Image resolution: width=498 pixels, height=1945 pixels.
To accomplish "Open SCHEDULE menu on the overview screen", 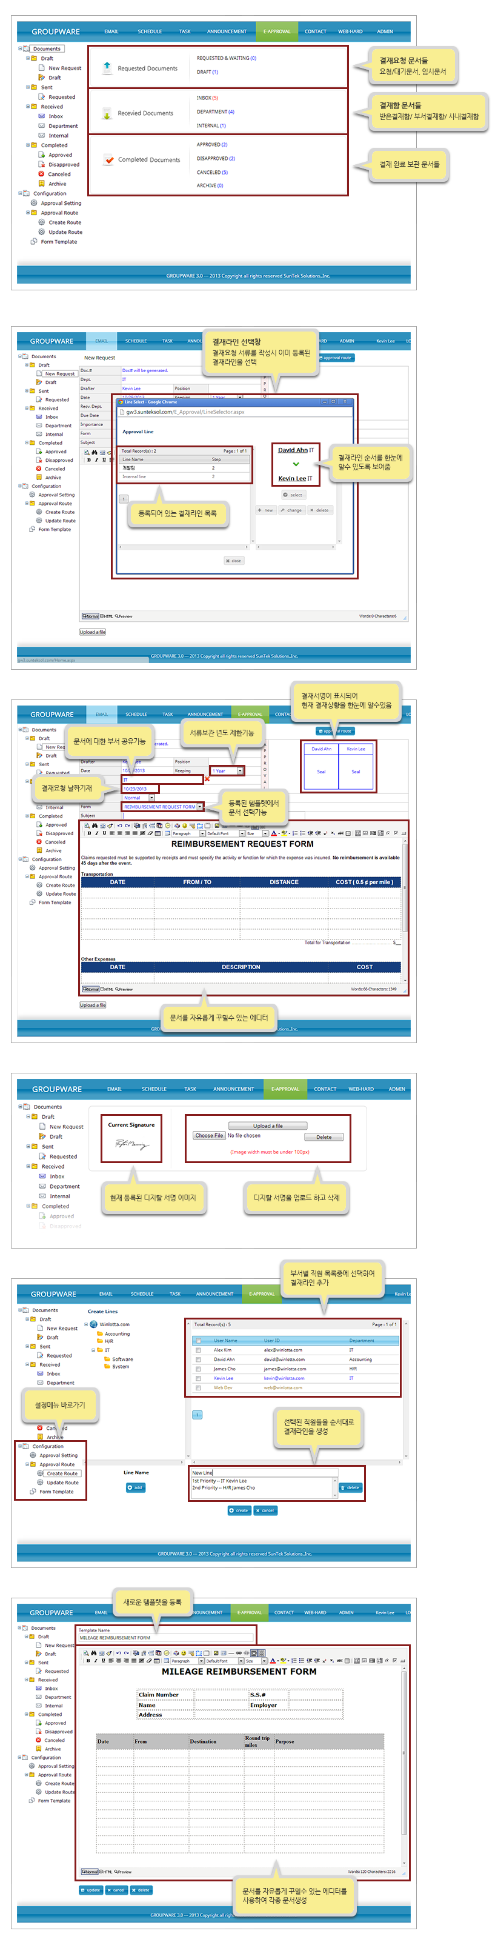I will pos(150,32).
